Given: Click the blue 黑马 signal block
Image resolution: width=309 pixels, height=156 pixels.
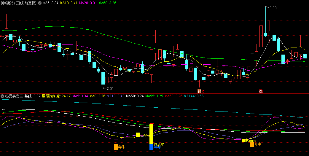Looking at the screenshot, I should [x=151, y=147].
